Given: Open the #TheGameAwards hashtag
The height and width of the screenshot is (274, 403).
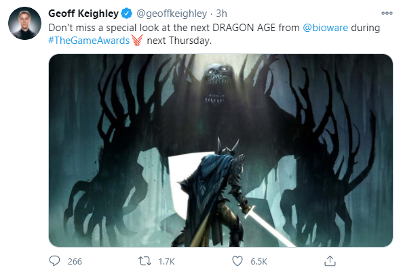Looking at the screenshot, I should tap(89, 41).
